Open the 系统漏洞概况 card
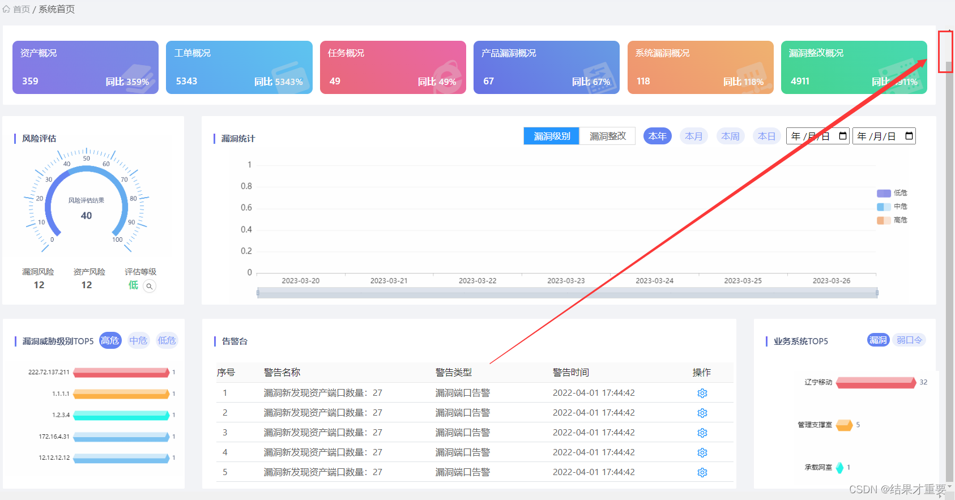Image resolution: width=955 pixels, height=500 pixels. coord(701,67)
